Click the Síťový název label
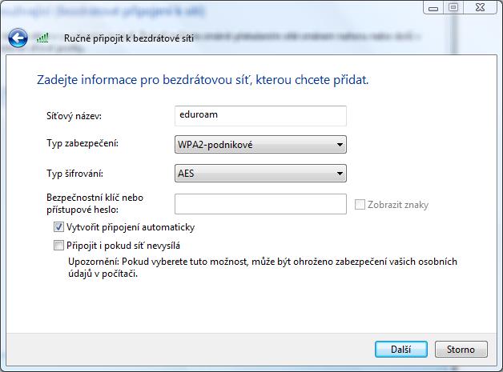The image size is (503, 372). 74,117
